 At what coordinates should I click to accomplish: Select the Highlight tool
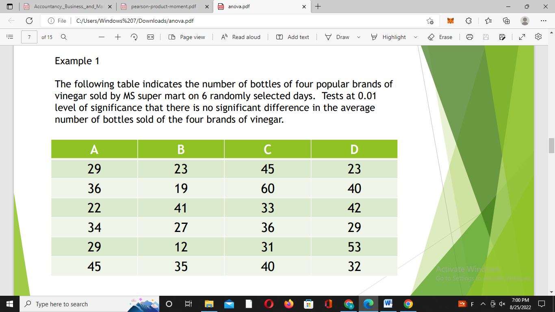[388, 37]
